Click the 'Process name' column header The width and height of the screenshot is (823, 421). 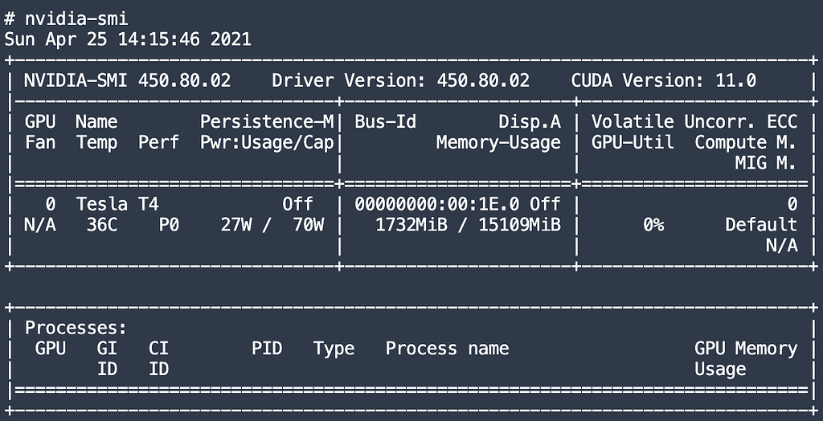[447, 348]
